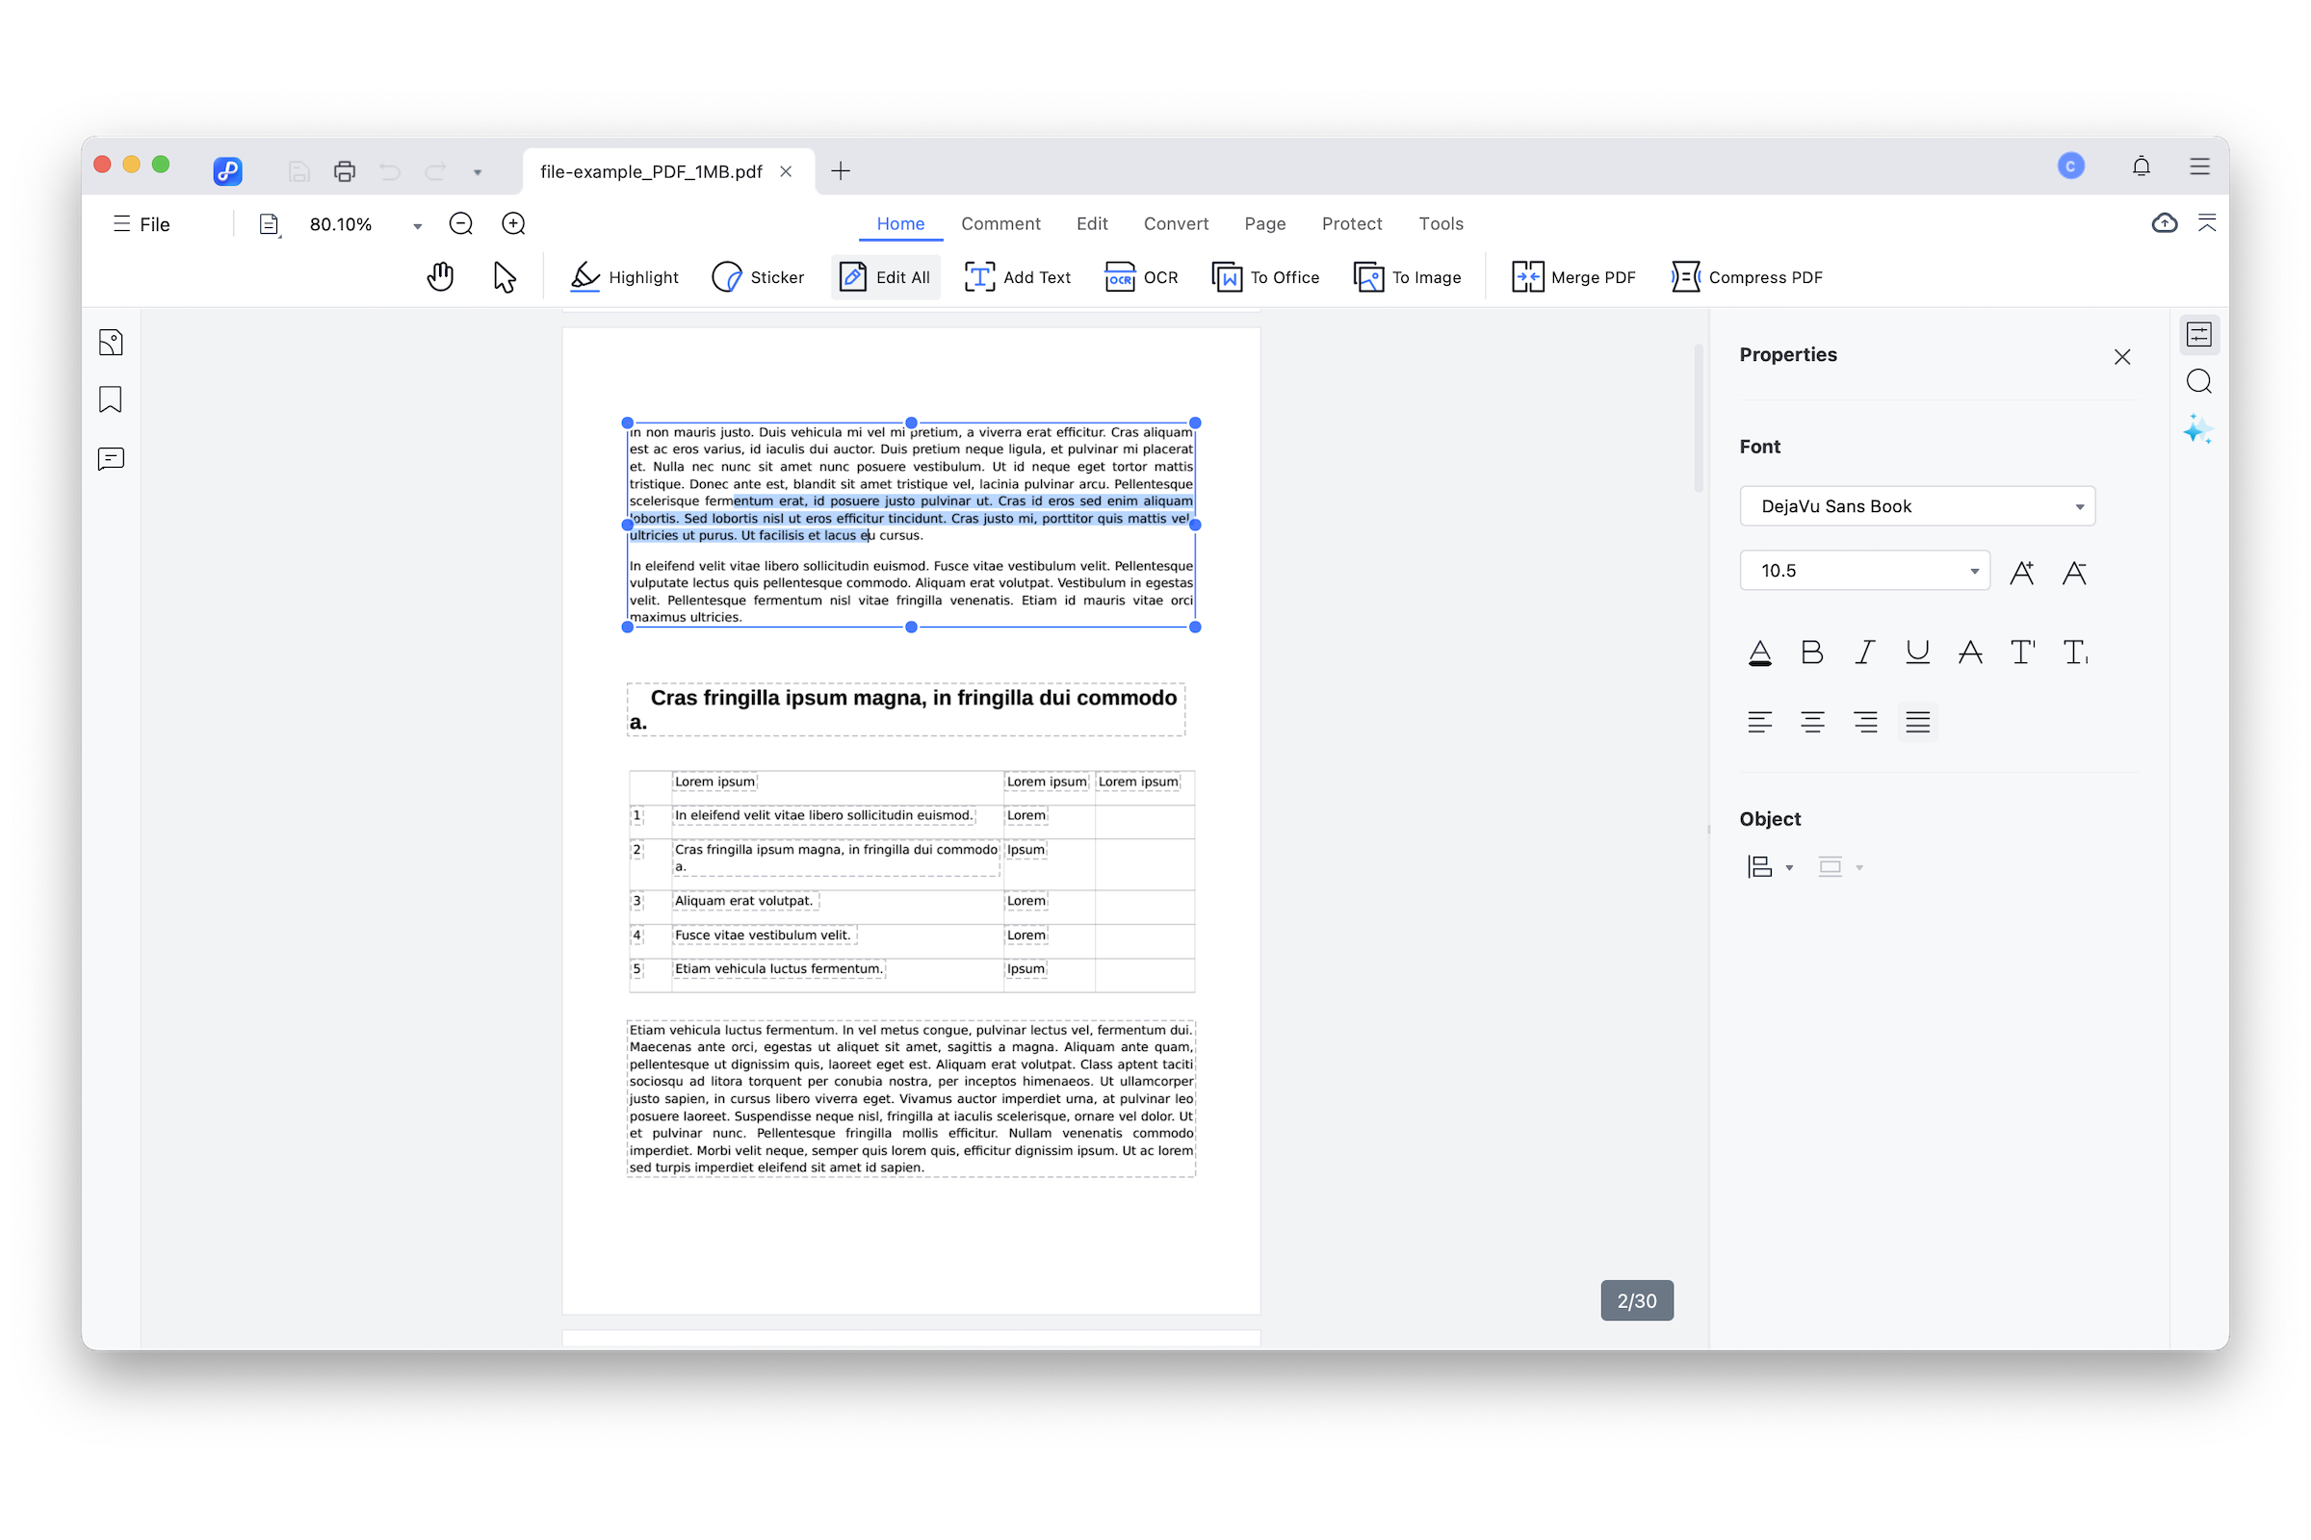Toggle superscript formatting
Screen dimensions: 2311x1540
point(2022,653)
